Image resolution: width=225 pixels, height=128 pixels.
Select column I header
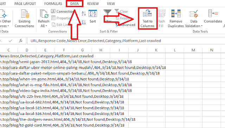point(119,50)
